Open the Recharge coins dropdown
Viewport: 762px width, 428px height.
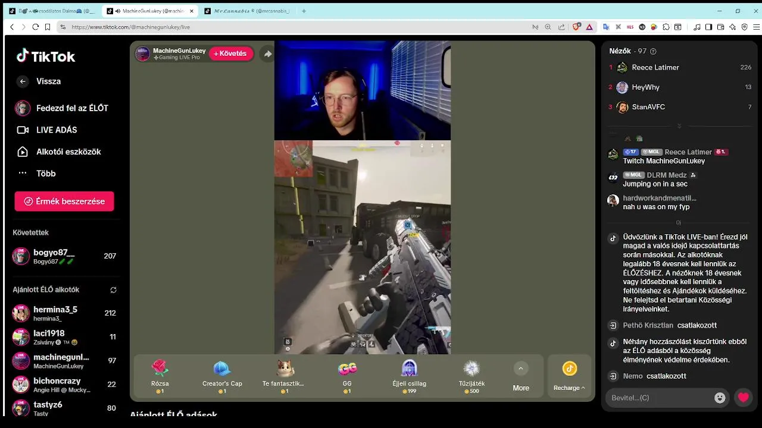pyautogui.click(x=569, y=376)
